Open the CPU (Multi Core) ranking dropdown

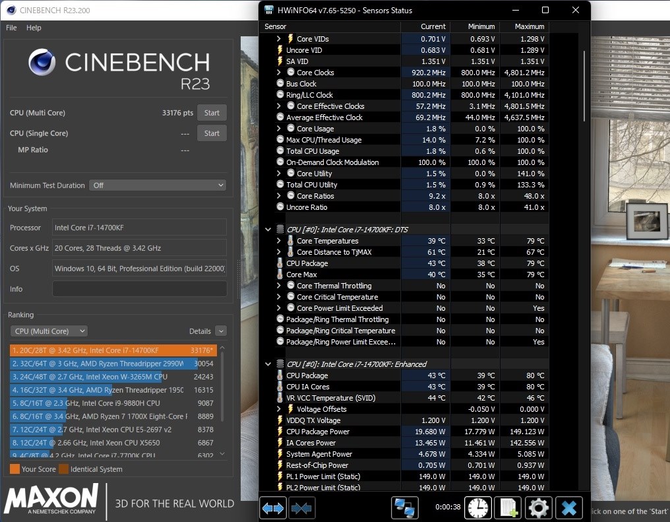(x=49, y=331)
